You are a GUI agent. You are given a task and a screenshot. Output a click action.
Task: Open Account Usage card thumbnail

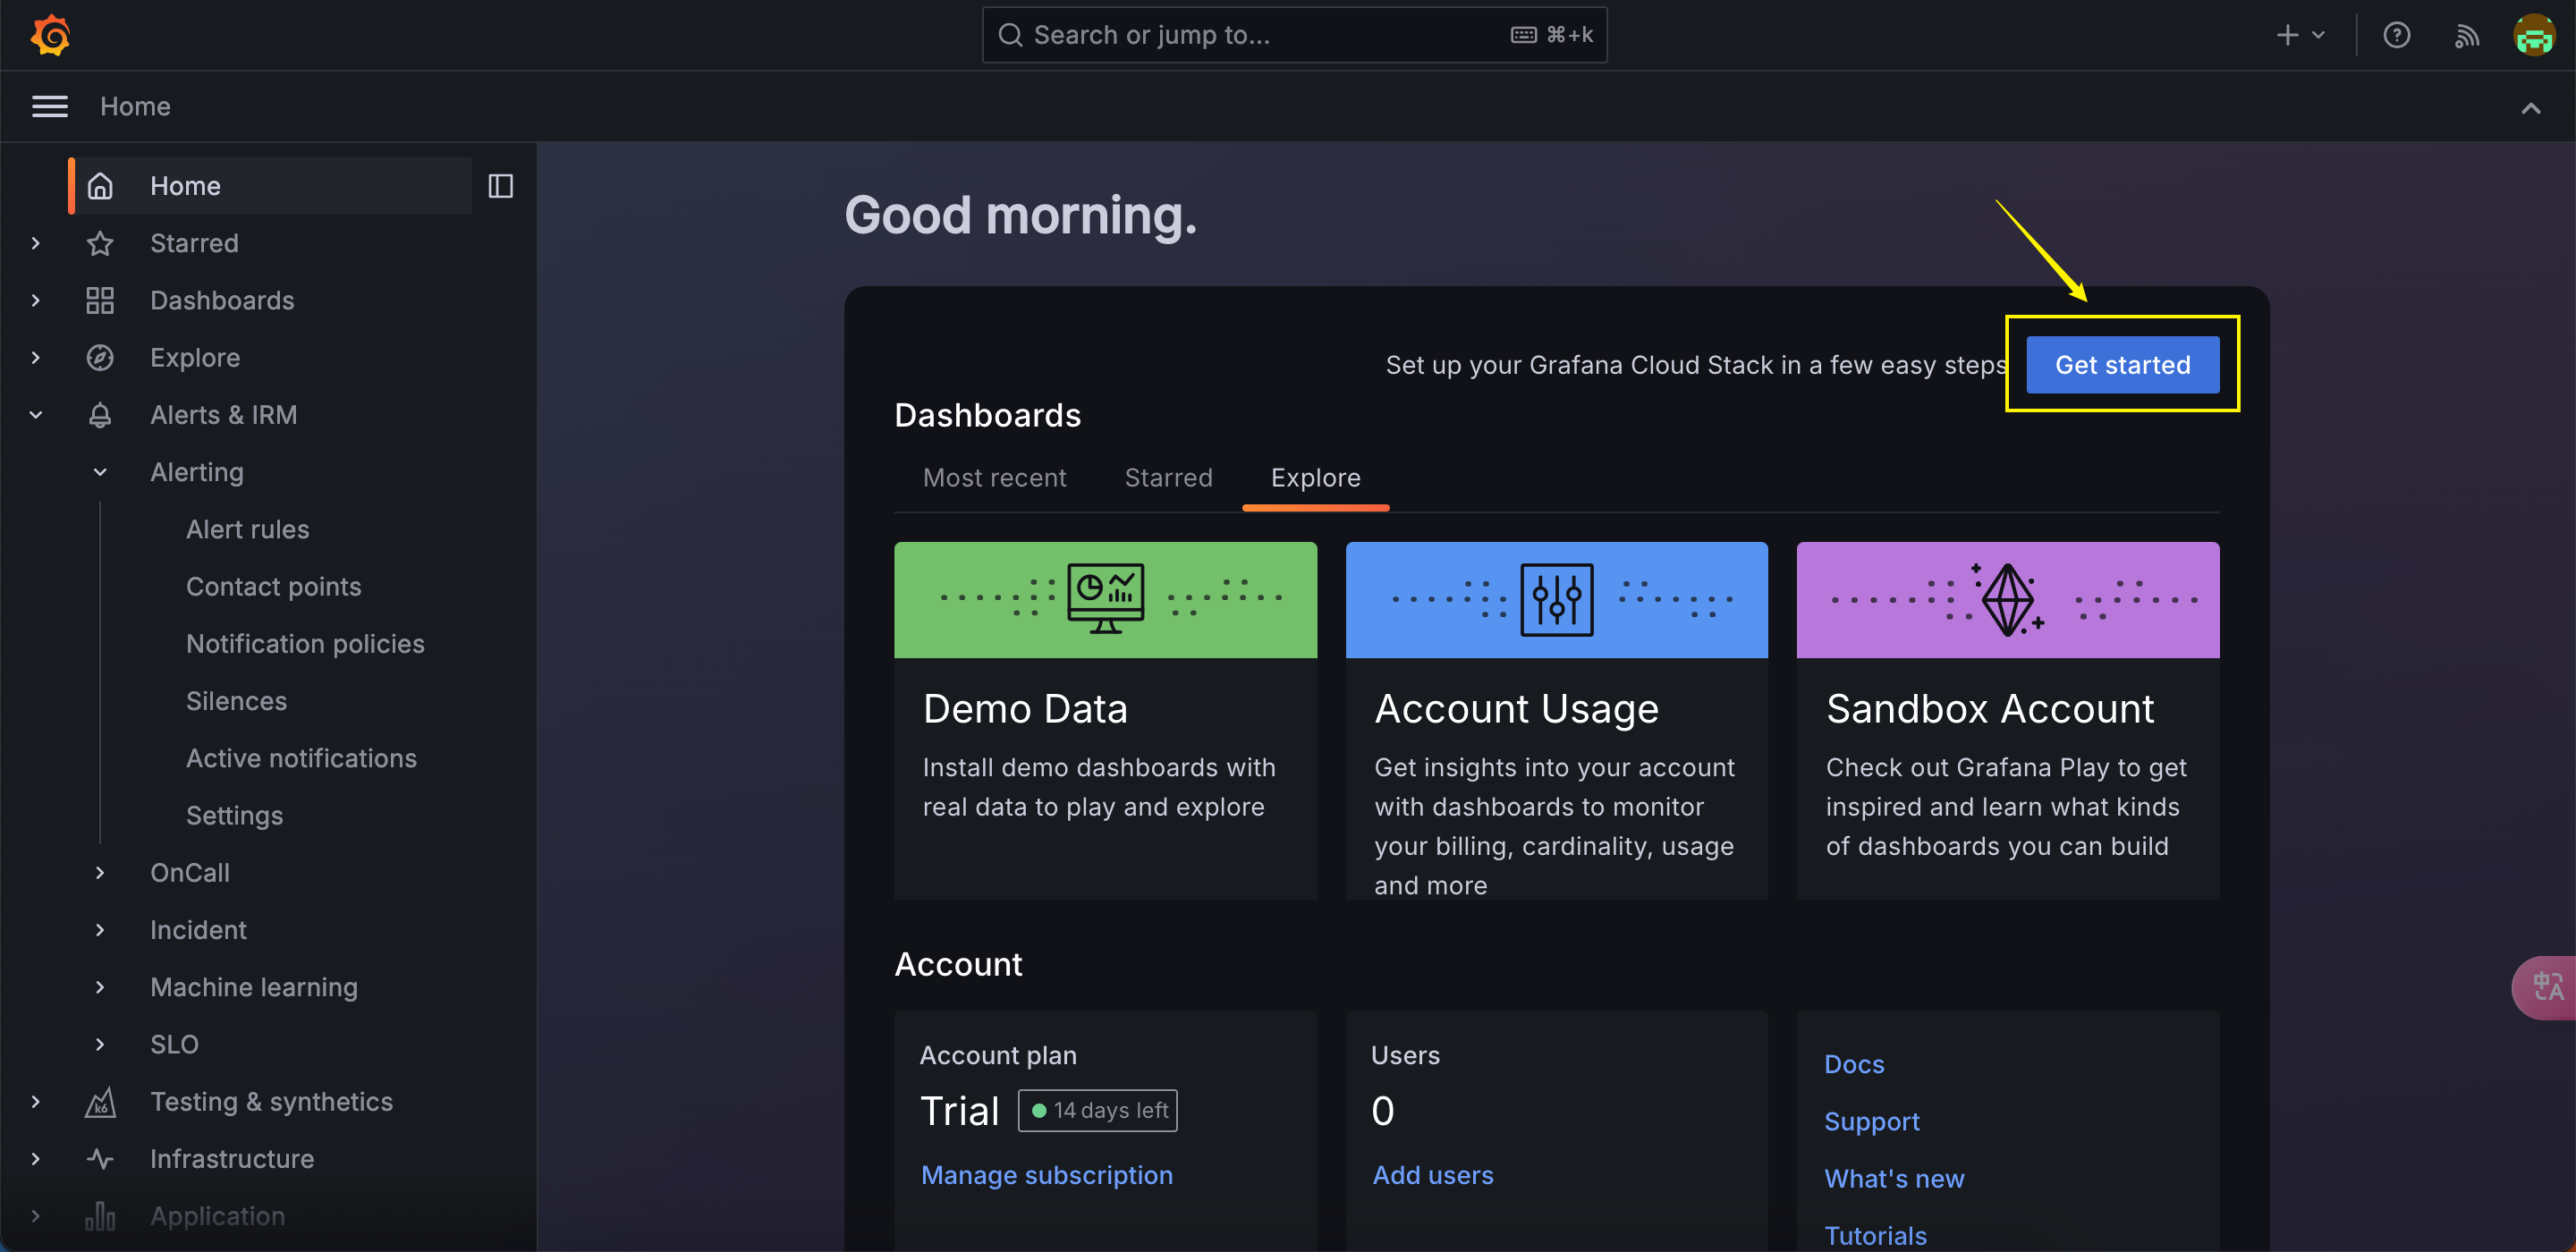[1556, 600]
